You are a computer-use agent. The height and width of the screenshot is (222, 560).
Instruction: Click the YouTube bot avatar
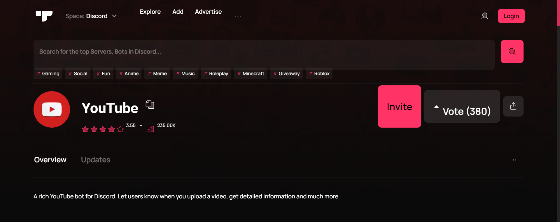(52, 109)
